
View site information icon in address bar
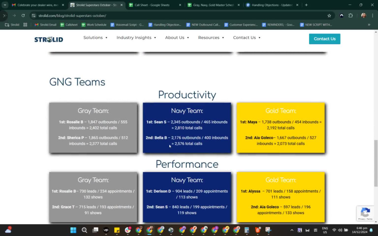tap(34, 15)
